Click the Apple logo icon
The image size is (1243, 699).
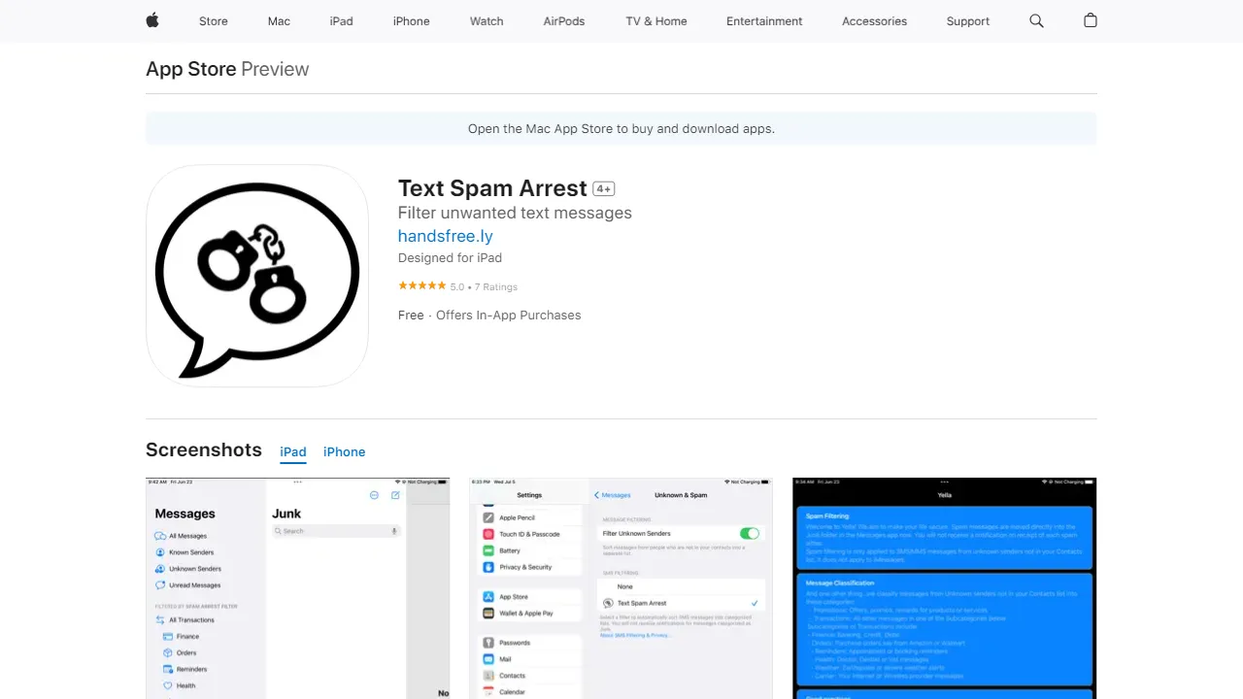152,20
